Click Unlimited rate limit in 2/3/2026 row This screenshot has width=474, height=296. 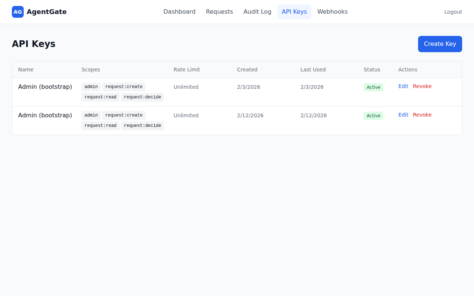tap(186, 87)
